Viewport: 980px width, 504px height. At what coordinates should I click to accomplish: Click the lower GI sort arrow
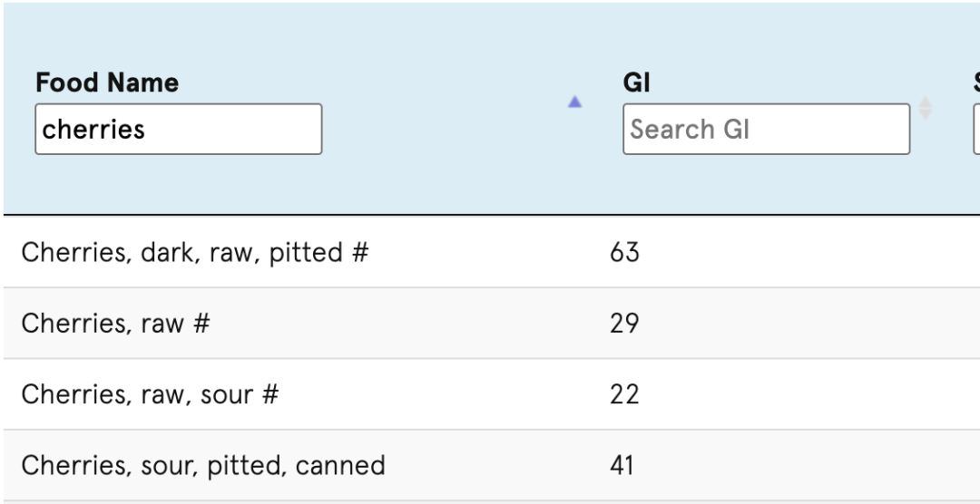925,115
